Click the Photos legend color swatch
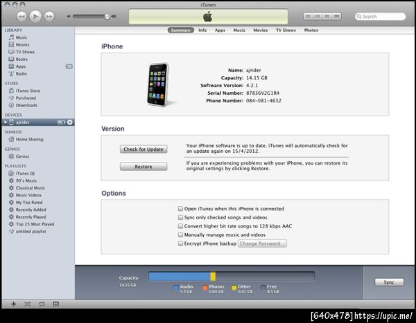The height and width of the screenshot is (323, 416). click(205, 288)
